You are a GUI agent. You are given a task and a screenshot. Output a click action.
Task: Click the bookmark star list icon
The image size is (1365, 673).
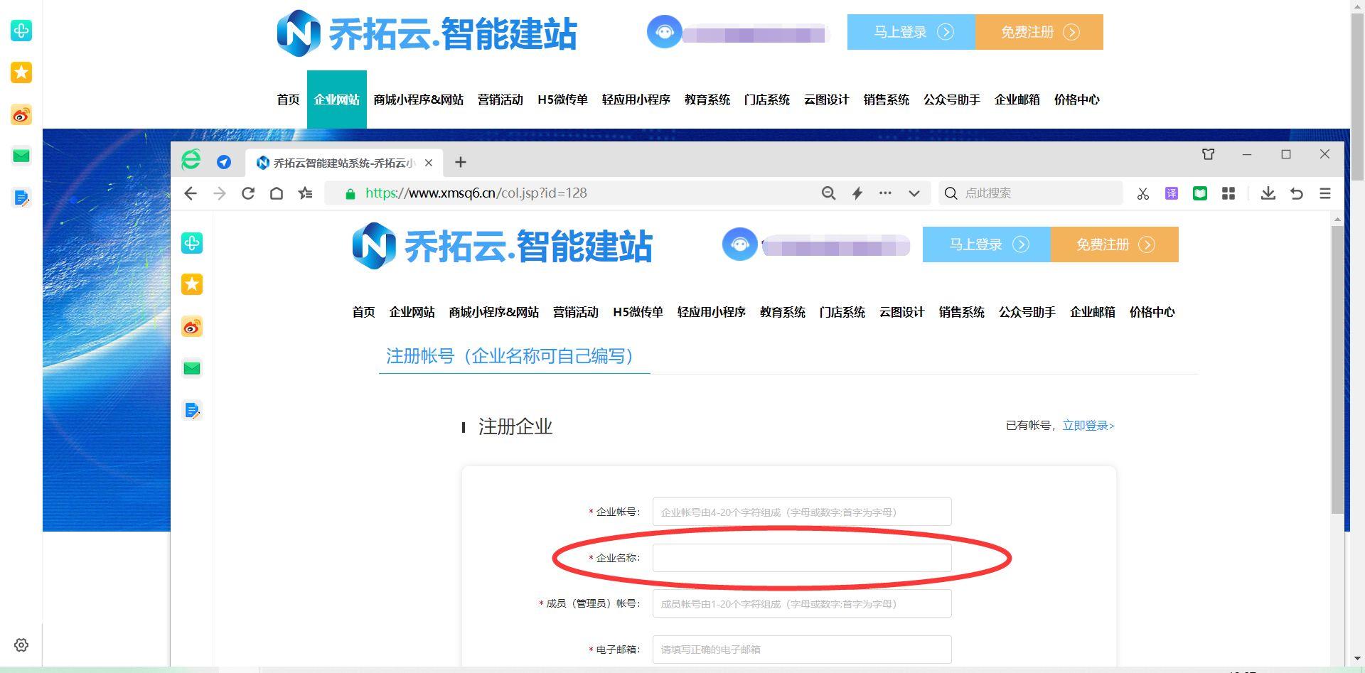click(306, 193)
